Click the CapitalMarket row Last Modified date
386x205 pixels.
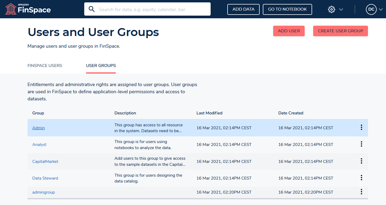[224, 162]
